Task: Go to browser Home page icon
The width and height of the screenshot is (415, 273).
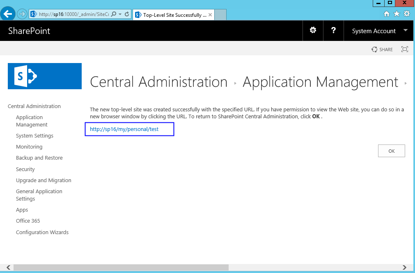Action: [387, 14]
